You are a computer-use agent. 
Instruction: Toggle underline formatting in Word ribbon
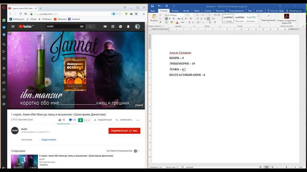point(173,19)
